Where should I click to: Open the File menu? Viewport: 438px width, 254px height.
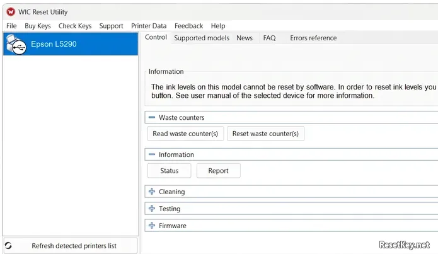click(x=11, y=26)
